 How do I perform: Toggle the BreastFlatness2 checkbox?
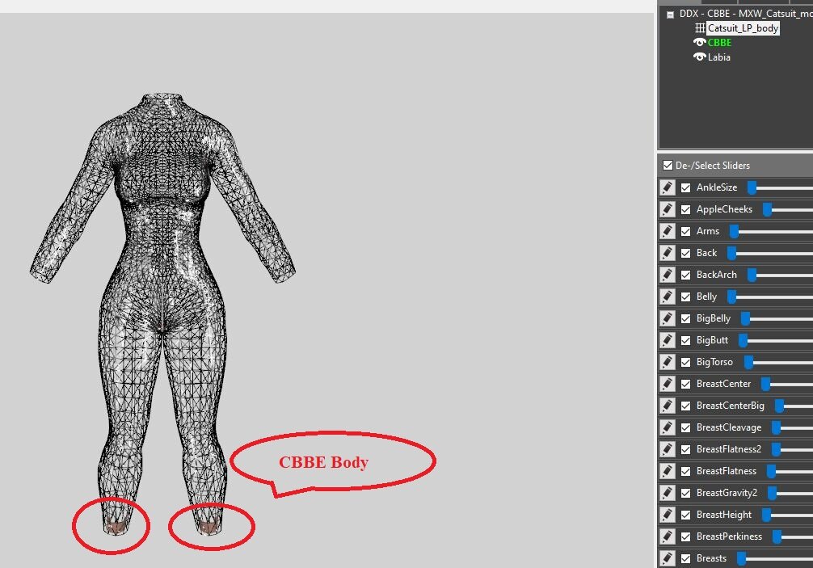point(685,449)
